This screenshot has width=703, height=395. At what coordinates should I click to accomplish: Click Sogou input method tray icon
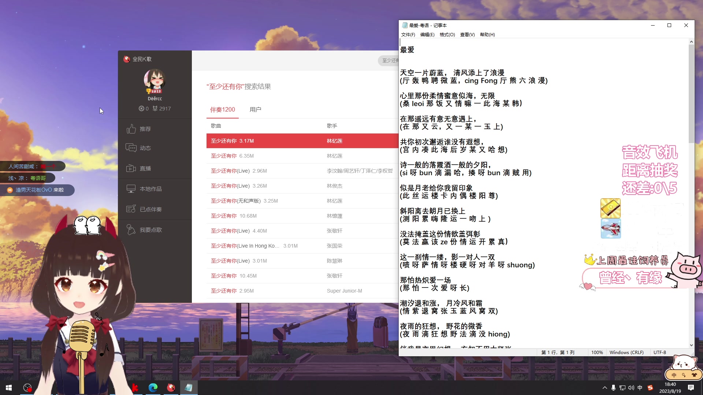coord(650,388)
